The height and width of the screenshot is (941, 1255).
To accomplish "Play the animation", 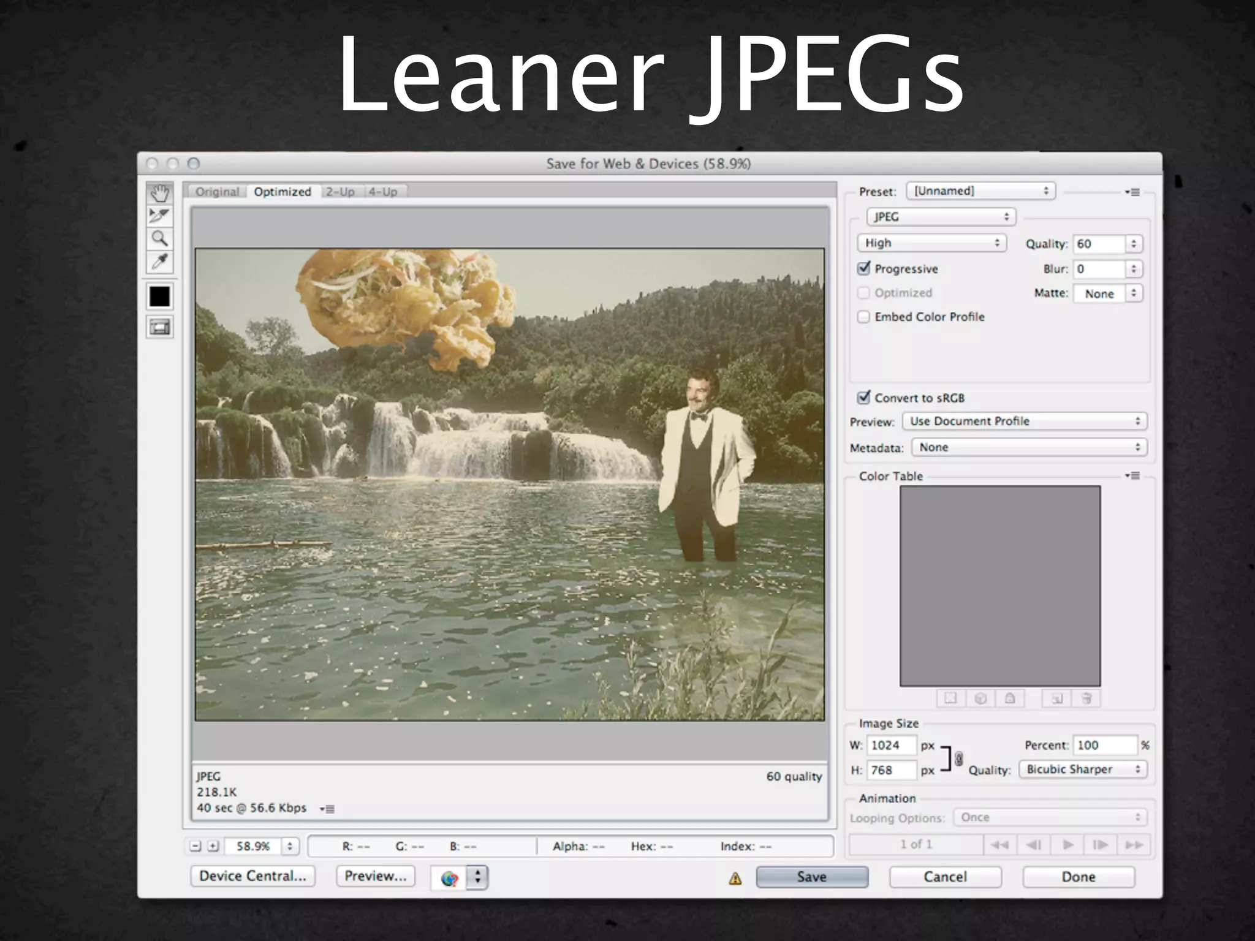I will click(x=1067, y=845).
